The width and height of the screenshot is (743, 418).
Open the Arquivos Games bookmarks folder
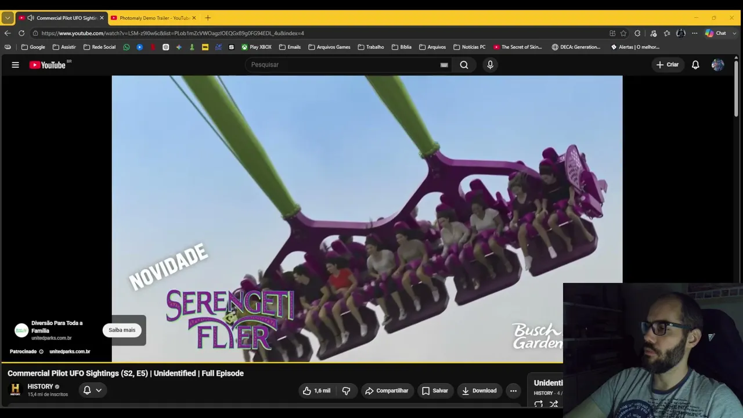(329, 47)
